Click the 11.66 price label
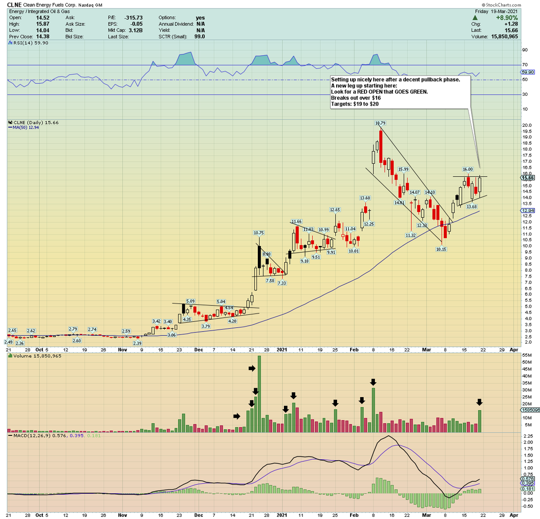The height and width of the screenshot is (519, 540). tap(297, 221)
